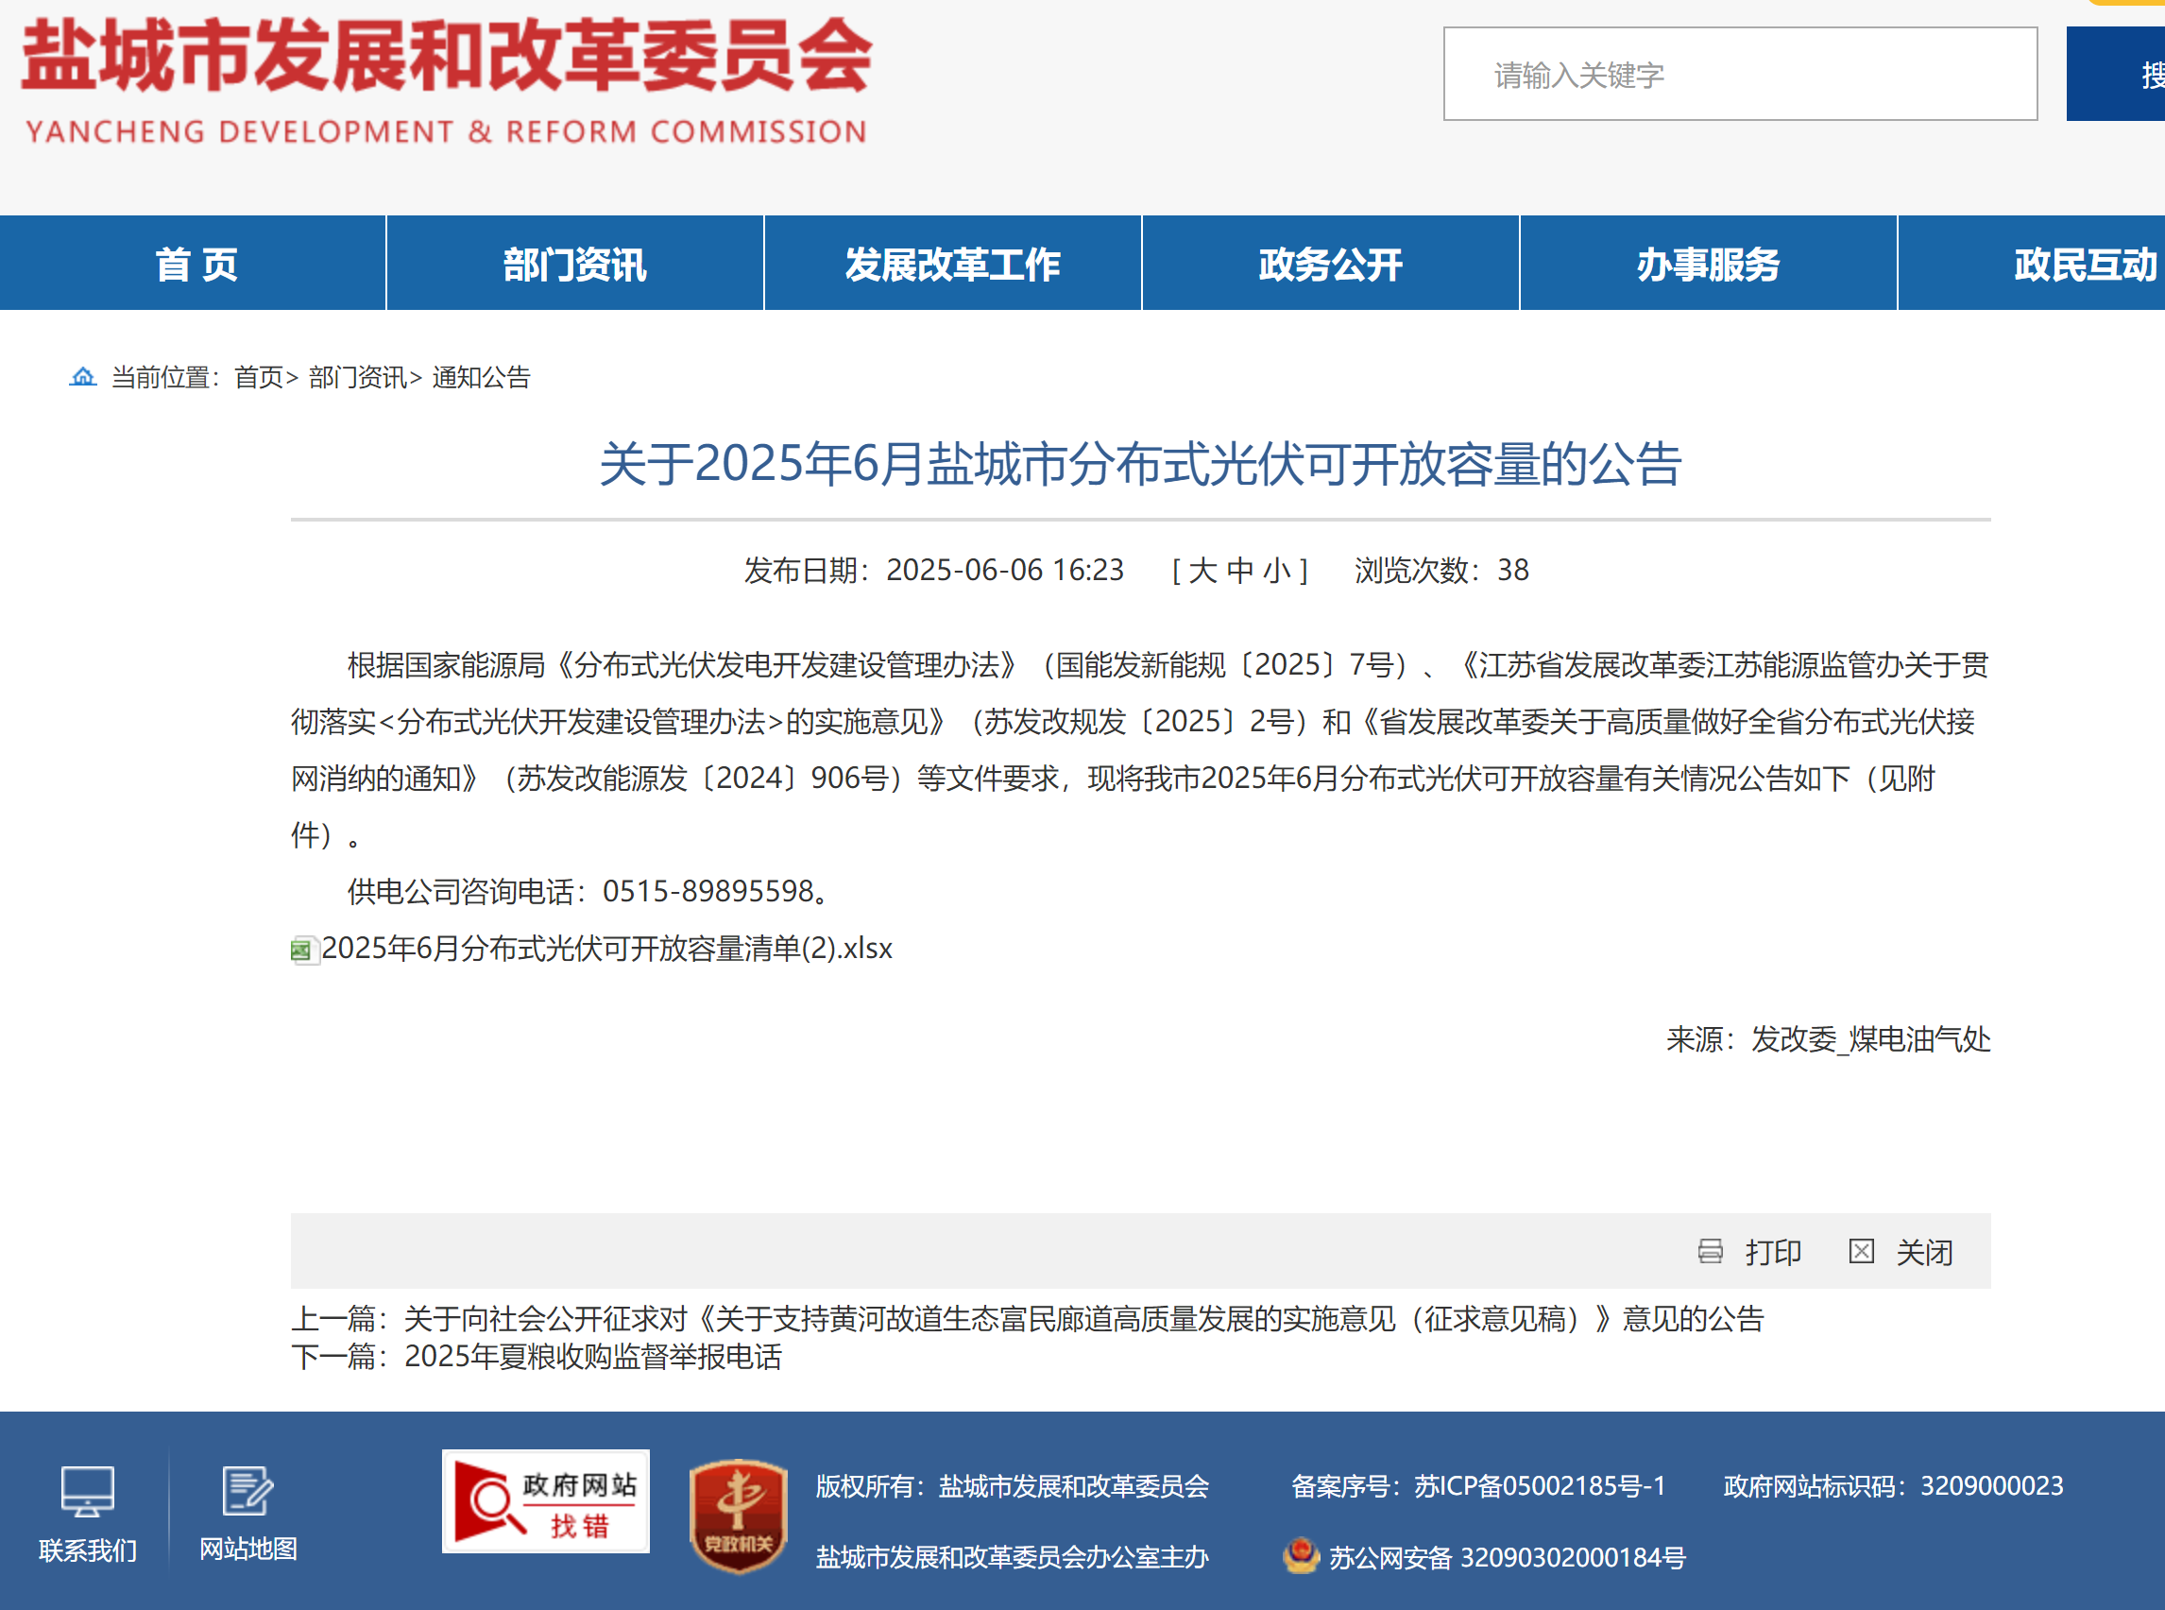The height and width of the screenshot is (1610, 2165).
Task: Click the phone number 0515-89895598
Action: [x=708, y=891]
